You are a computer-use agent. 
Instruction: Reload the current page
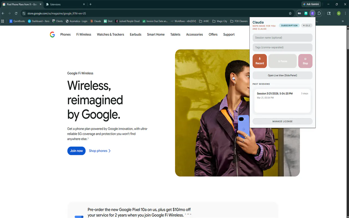pyautogui.click(x=16, y=13)
